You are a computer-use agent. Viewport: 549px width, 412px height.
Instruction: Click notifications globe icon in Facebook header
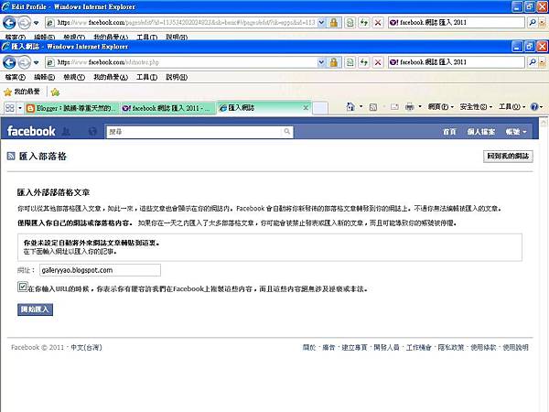(x=92, y=131)
